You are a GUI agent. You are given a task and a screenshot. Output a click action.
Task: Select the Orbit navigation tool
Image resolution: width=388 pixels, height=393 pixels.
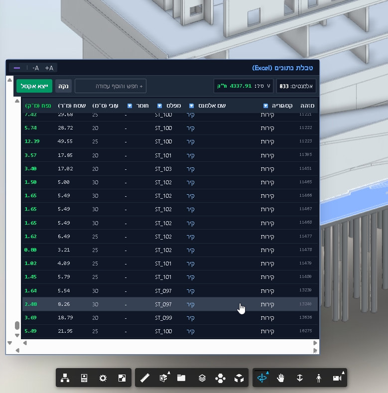click(x=262, y=377)
